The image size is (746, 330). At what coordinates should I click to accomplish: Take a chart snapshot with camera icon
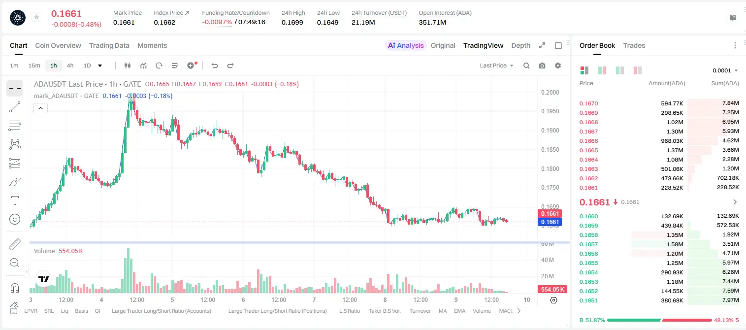[542, 66]
